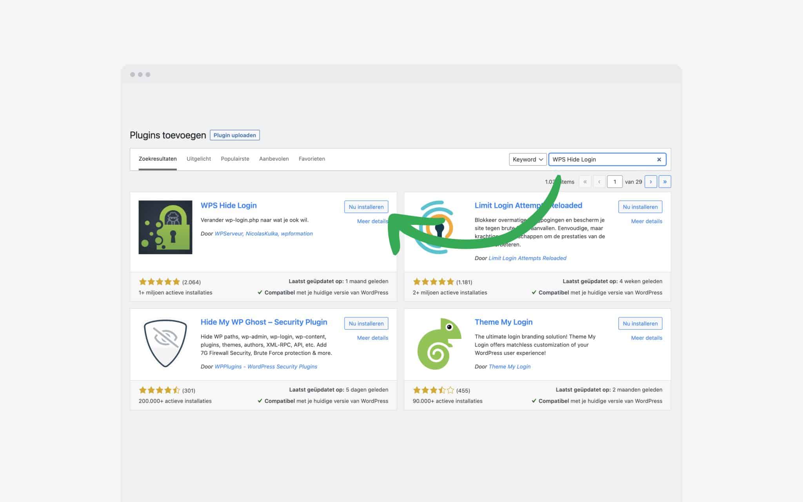This screenshot has height=502, width=803.
Task: Click "Laatst geüpdatet op: 5 dagen geleden"
Action: pyautogui.click(x=339, y=389)
